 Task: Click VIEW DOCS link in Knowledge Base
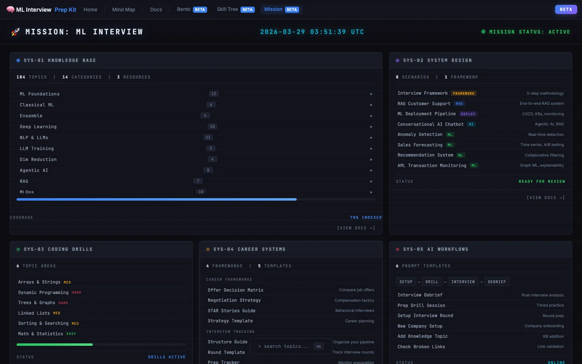point(356,228)
